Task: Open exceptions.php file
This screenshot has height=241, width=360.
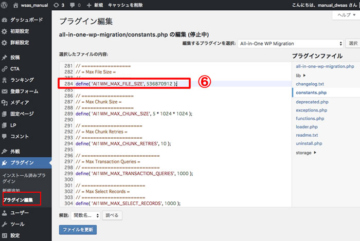Action: click(x=311, y=110)
